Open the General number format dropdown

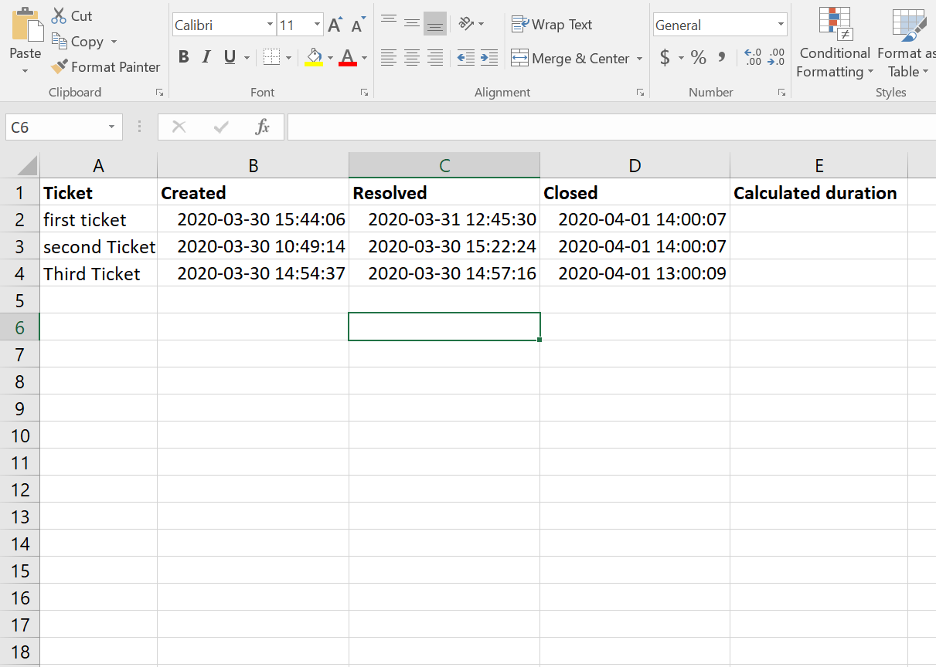click(780, 24)
